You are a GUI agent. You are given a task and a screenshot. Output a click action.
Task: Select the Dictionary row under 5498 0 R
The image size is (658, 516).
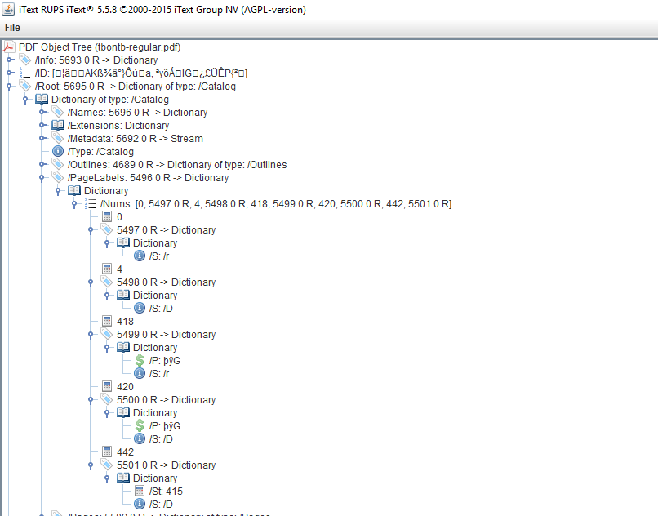[155, 296]
